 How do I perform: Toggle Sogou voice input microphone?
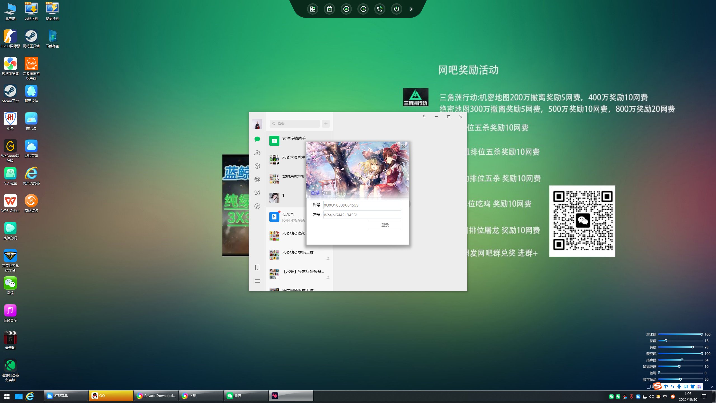pos(679,386)
